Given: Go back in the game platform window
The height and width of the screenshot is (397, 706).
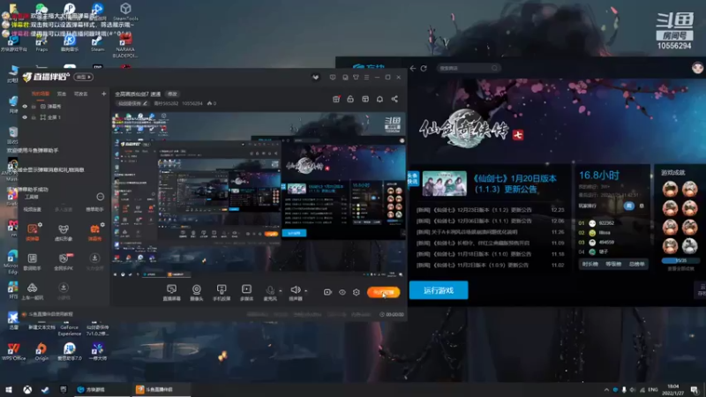Looking at the screenshot, I should coord(413,69).
